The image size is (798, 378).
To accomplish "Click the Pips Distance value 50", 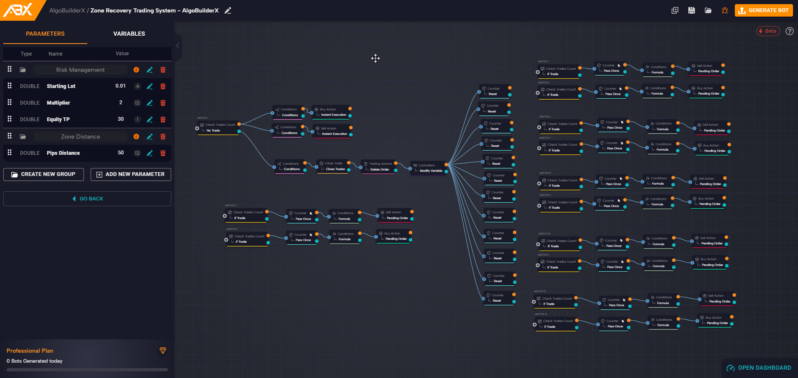I will pyautogui.click(x=121, y=153).
